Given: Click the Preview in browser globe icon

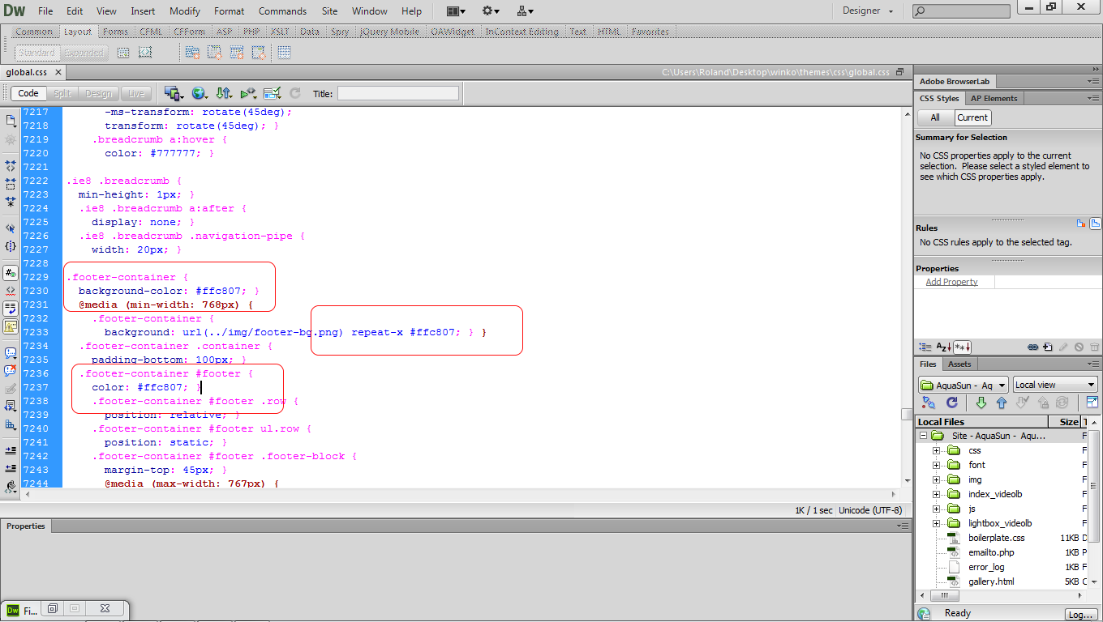Looking at the screenshot, I should click(200, 93).
